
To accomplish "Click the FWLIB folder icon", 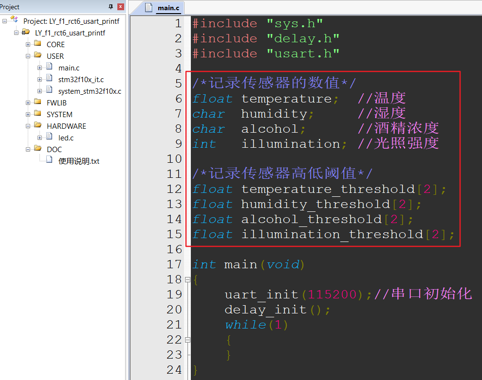I will click(38, 103).
